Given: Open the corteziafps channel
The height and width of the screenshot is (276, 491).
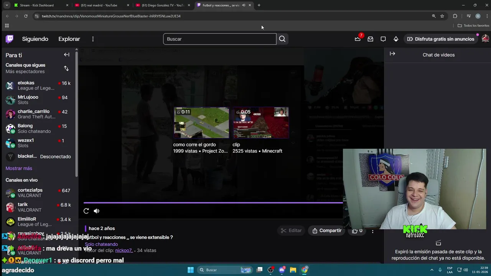Looking at the screenshot, I should (x=38, y=193).
